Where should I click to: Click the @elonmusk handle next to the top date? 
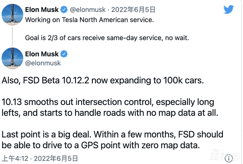(88, 10)
